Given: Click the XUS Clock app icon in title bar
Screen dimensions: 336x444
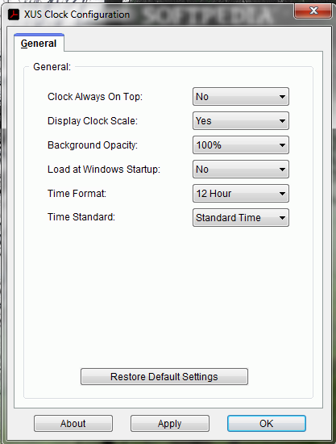Looking at the screenshot, I should 14,15.
